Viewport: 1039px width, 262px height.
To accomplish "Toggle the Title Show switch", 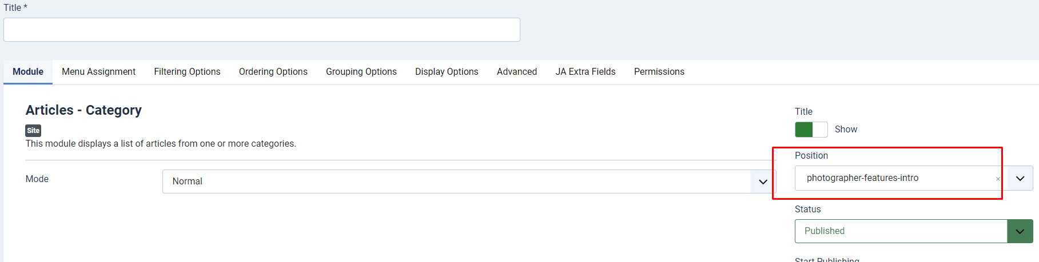I will click(x=811, y=130).
